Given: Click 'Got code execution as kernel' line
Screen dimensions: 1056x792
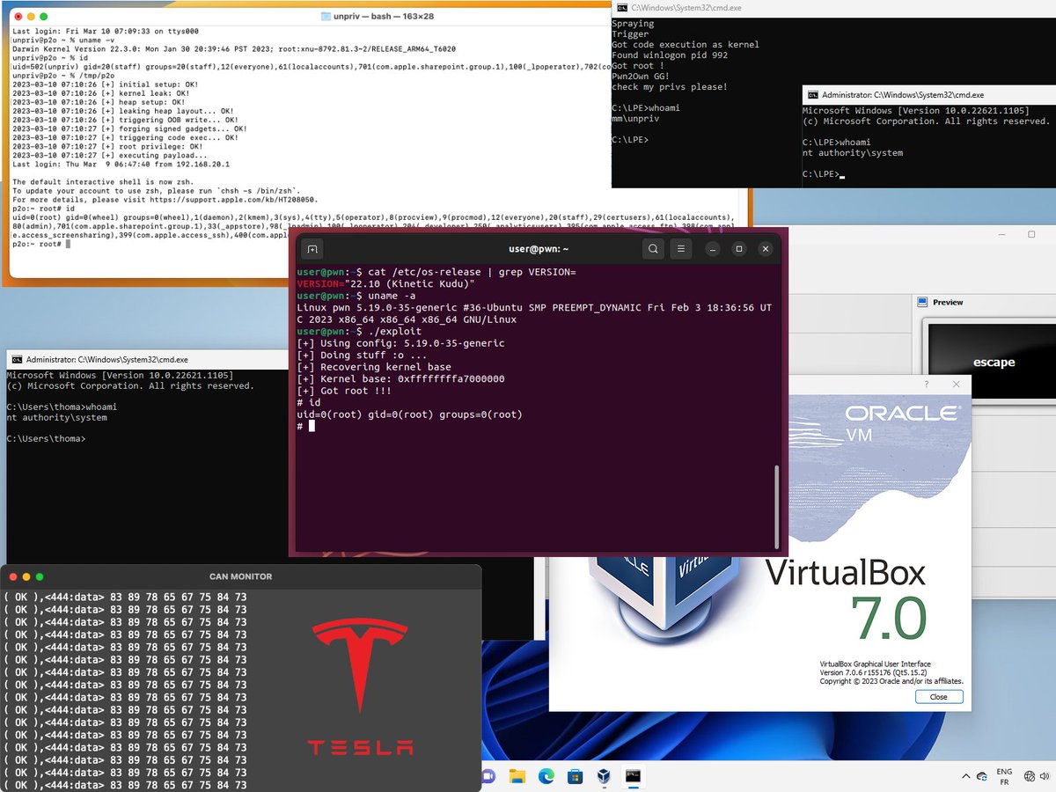Looking at the screenshot, I should pyautogui.click(x=686, y=45).
